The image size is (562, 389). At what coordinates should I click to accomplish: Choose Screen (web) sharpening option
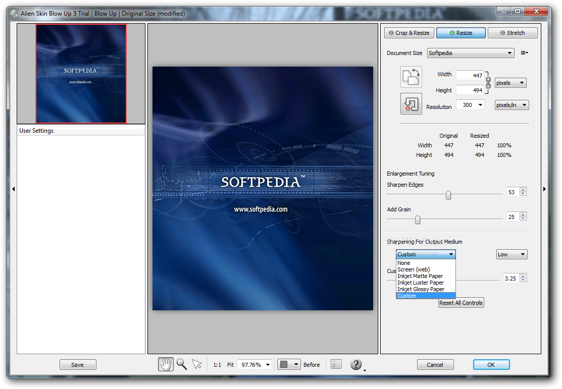coord(414,269)
